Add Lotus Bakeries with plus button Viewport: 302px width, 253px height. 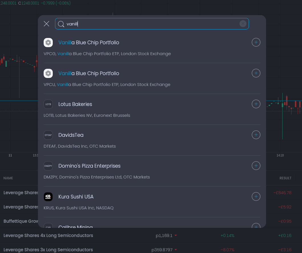point(256,104)
